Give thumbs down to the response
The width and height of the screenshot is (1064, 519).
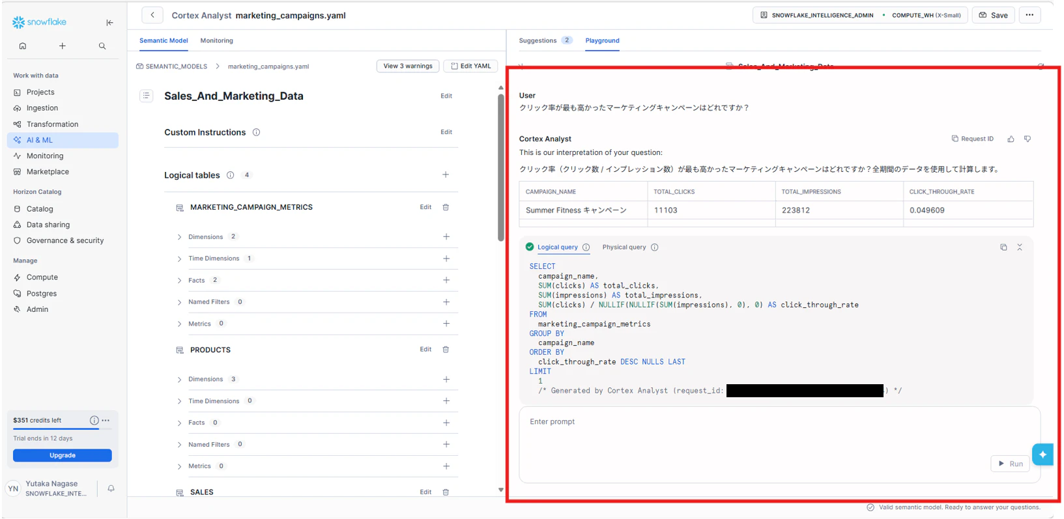point(1028,139)
